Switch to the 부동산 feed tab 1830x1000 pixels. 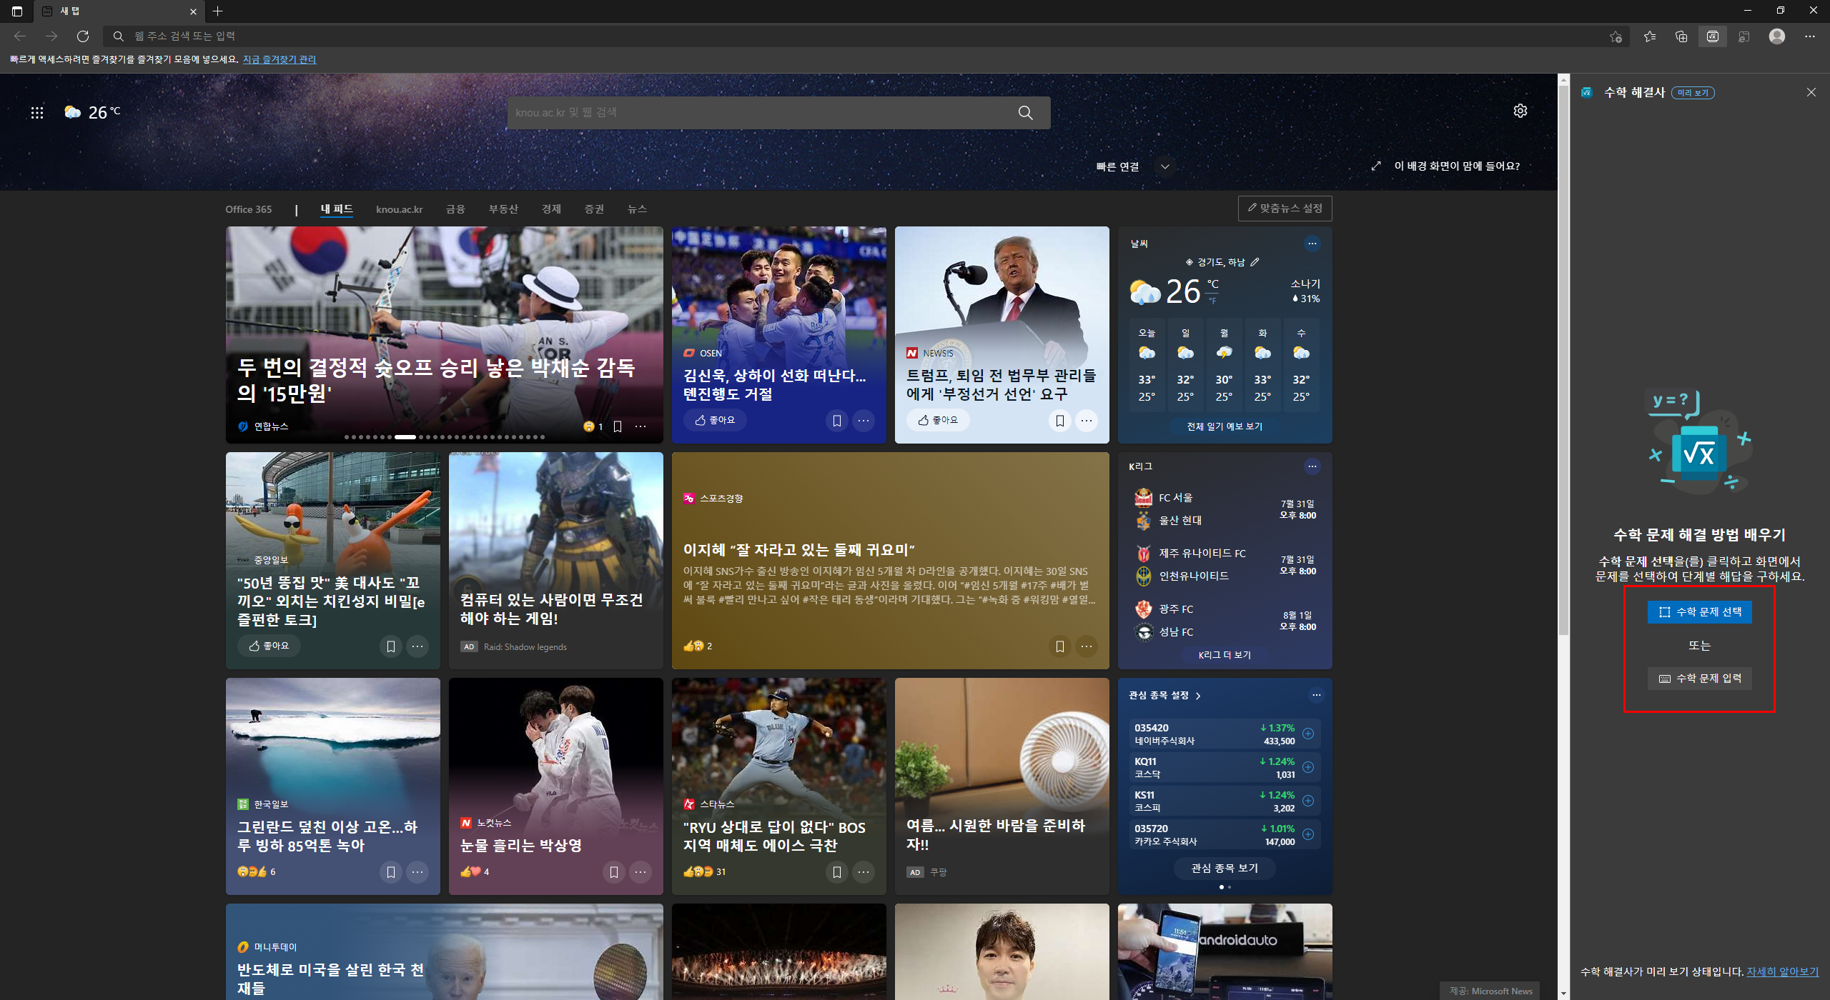click(503, 209)
